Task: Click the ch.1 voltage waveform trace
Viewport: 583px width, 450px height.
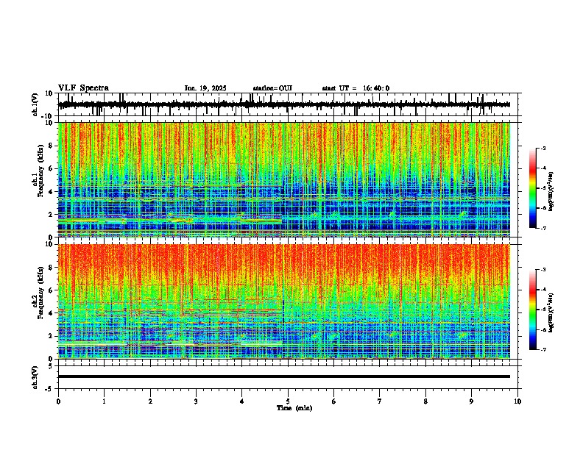Action: pos(284,104)
